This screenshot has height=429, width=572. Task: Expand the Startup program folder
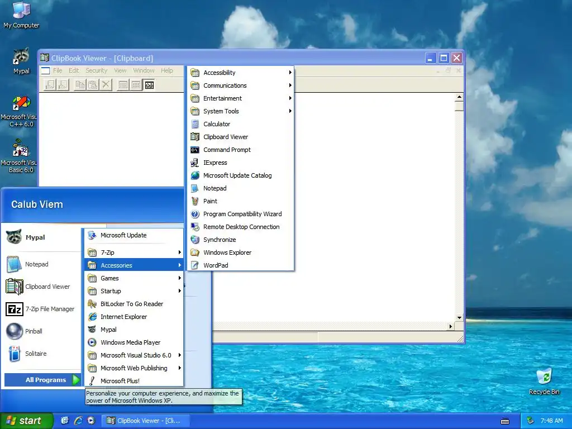tap(134, 291)
